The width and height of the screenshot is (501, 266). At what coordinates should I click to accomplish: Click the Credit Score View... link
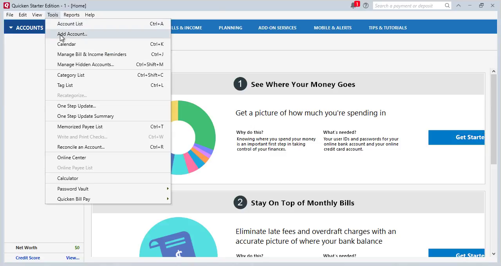[x=73, y=258]
